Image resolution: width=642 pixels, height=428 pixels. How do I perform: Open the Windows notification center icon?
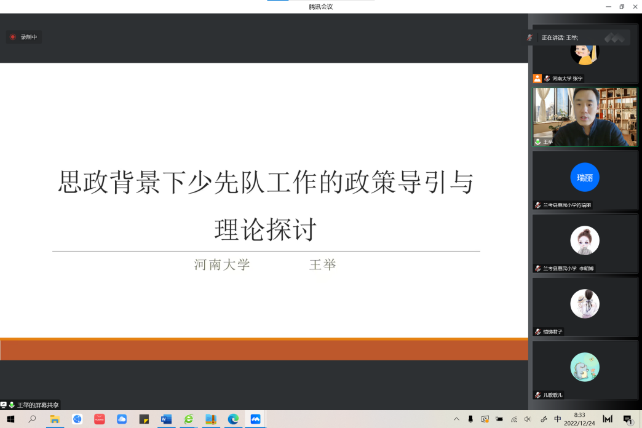point(628,419)
